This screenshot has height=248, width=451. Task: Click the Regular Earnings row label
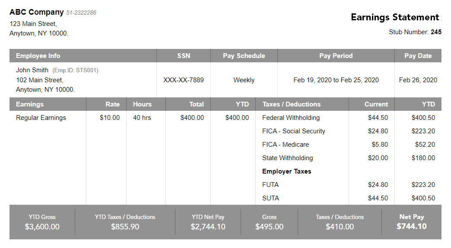click(x=41, y=118)
